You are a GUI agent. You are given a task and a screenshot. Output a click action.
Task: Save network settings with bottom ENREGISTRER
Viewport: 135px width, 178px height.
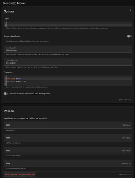125,174
